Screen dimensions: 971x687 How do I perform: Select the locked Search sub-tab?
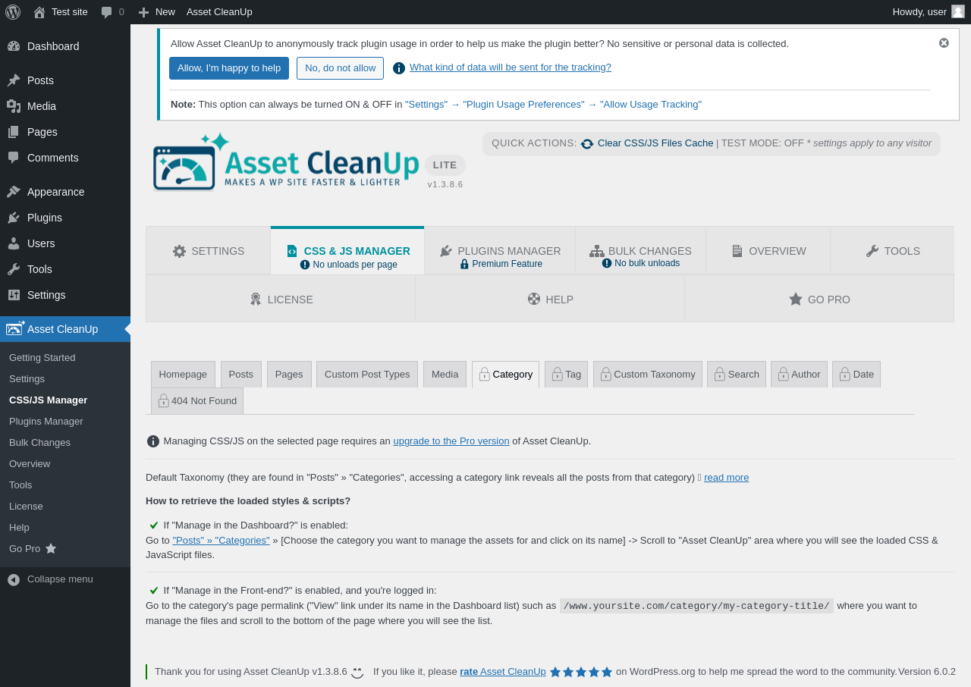point(737,375)
